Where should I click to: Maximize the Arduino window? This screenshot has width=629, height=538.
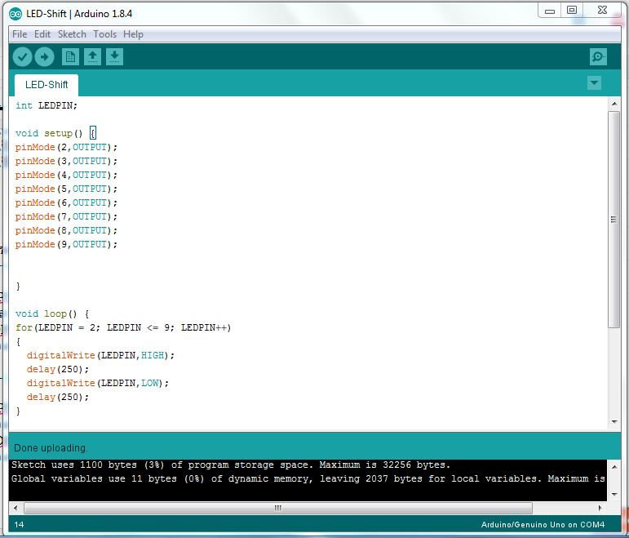coord(572,10)
